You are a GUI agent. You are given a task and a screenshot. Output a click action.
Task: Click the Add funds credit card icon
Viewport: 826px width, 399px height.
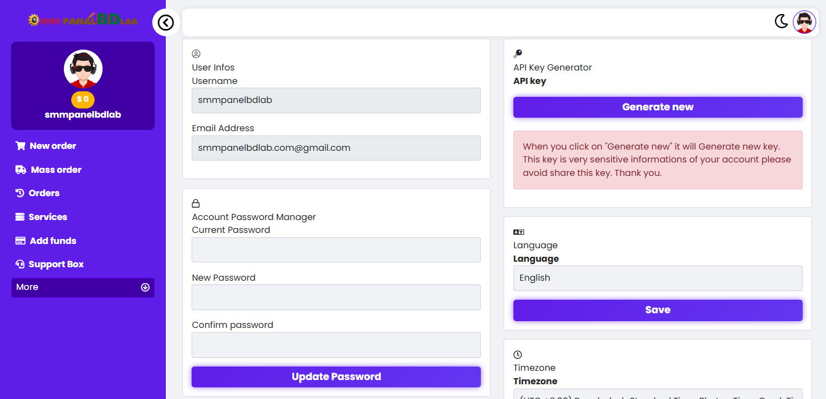tap(20, 241)
